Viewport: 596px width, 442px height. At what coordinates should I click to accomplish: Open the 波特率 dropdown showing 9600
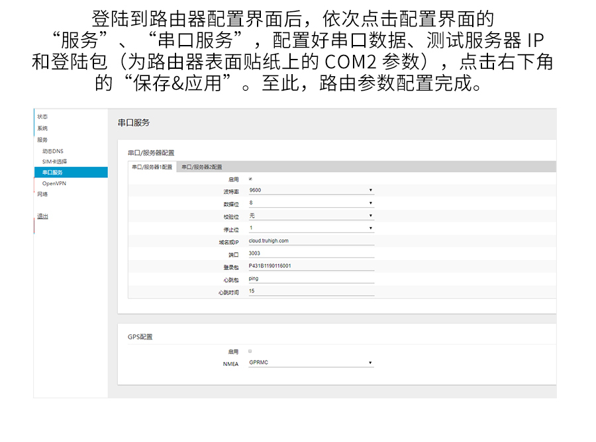pyautogui.click(x=311, y=191)
